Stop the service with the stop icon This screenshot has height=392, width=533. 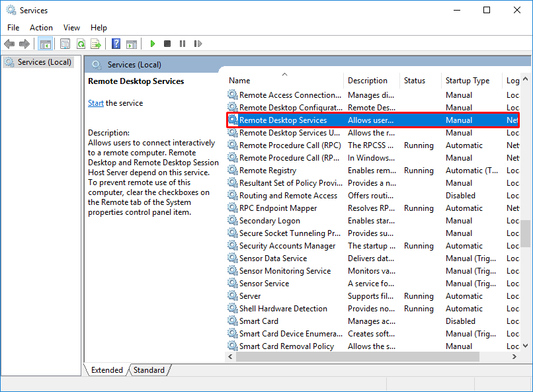pyautogui.click(x=167, y=44)
